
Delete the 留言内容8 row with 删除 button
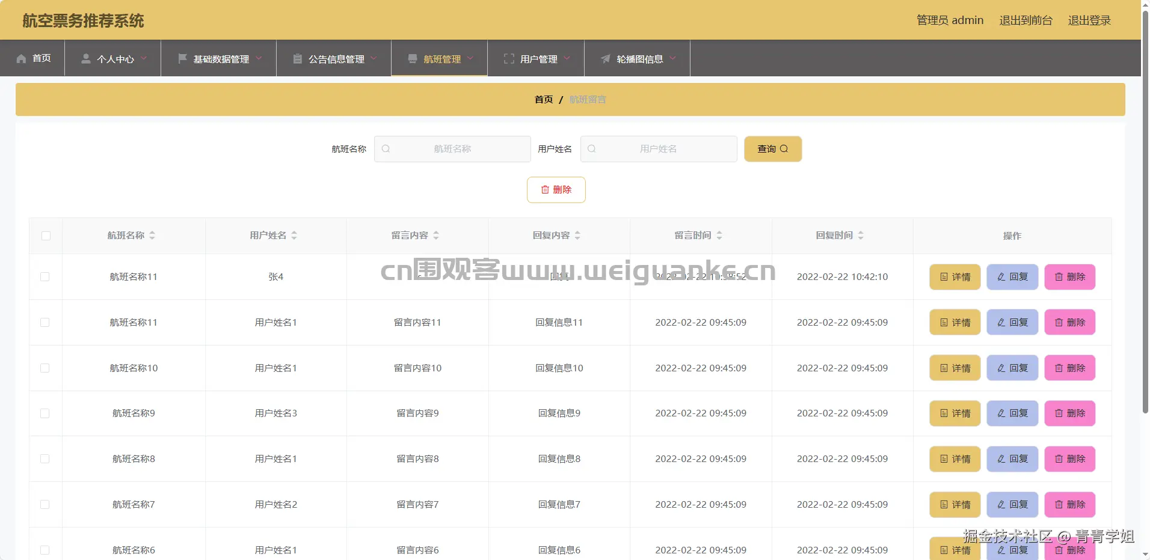click(1070, 459)
